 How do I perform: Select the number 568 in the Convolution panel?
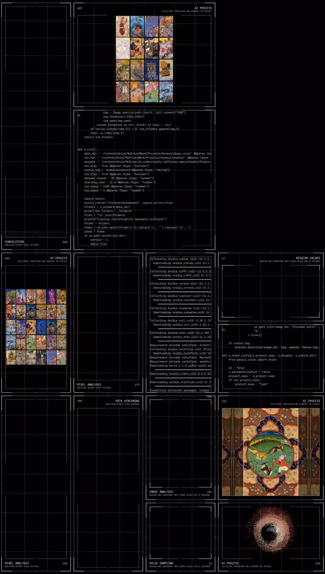pos(65,242)
